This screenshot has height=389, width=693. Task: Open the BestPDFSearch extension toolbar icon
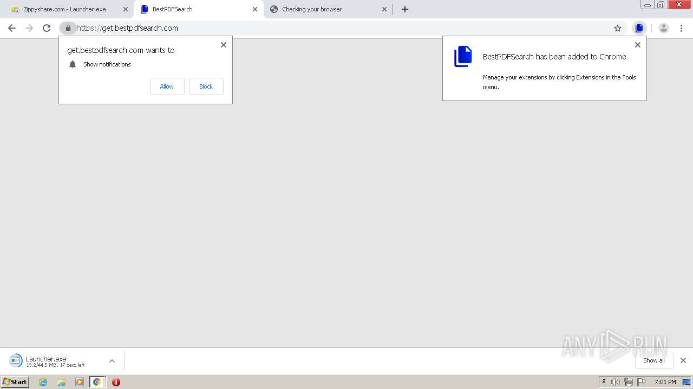pyautogui.click(x=639, y=28)
